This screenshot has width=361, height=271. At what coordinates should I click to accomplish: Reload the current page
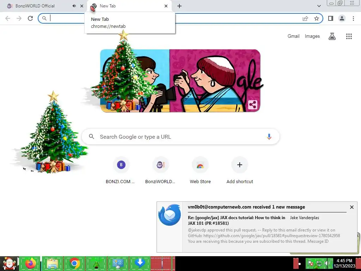[30, 18]
